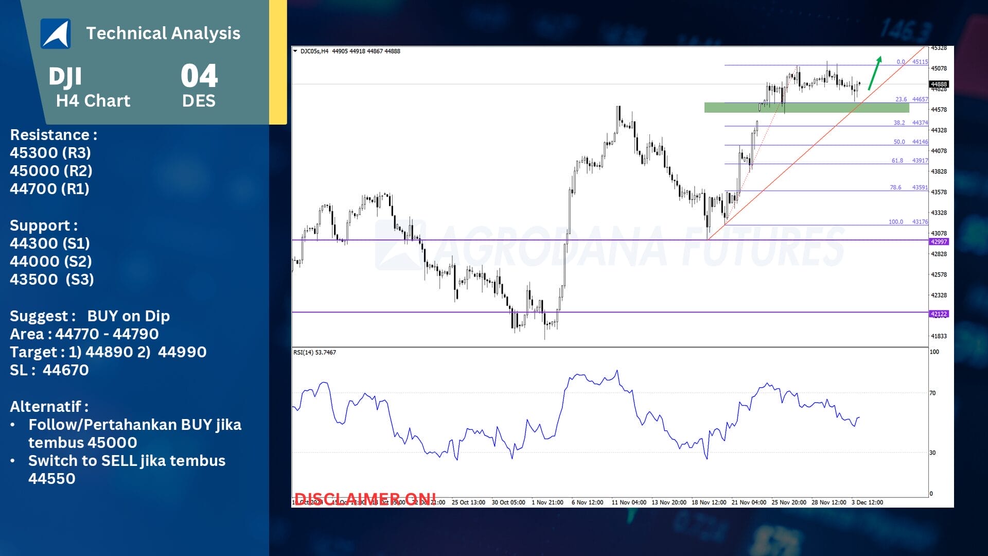Click the green upward arrow on chart
The image size is (988, 556).
coord(875,73)
